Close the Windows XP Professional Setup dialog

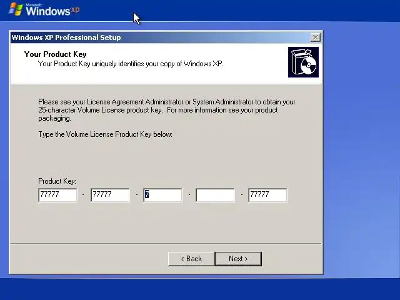coord(316,37)
